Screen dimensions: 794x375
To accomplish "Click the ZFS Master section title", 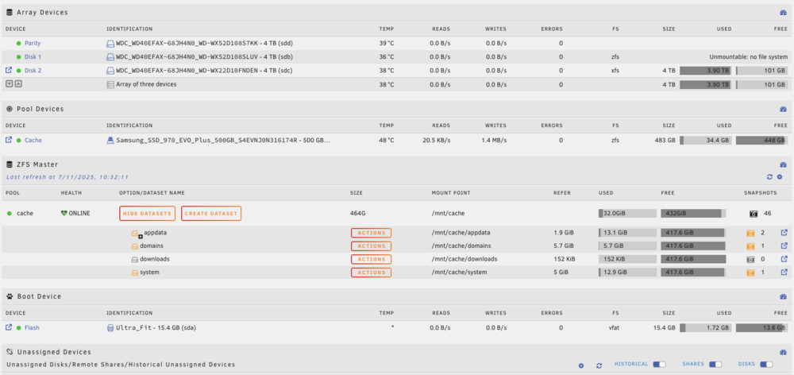I will point(37,164).
